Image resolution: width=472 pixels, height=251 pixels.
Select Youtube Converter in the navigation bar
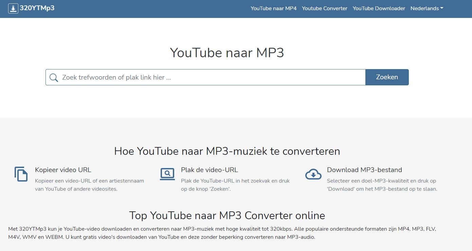(324, 8)
